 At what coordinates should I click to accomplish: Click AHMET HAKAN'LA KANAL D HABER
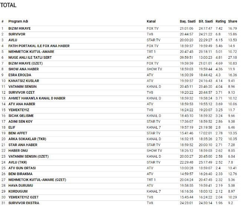pyautogui.click(x=37, y=99)
